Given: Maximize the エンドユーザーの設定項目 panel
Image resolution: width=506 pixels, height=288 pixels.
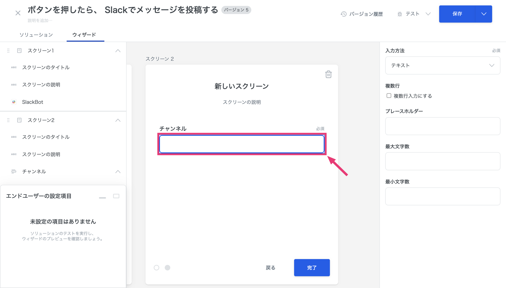Looking at the screenshot, I should (116, 196).
